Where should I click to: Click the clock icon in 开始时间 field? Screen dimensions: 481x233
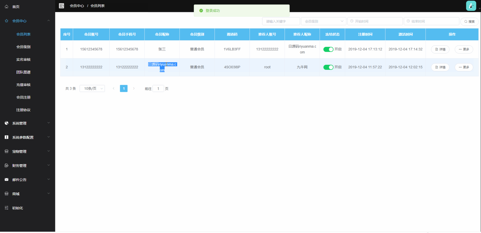(352, 21)
